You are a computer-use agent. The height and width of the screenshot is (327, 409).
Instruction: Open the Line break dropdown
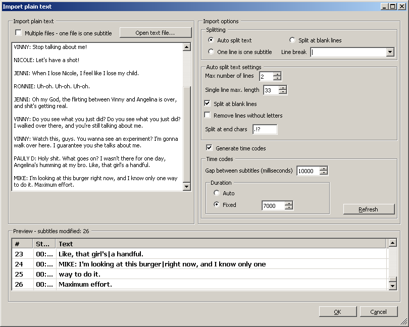pyautogui.click(x=390, y=51)
